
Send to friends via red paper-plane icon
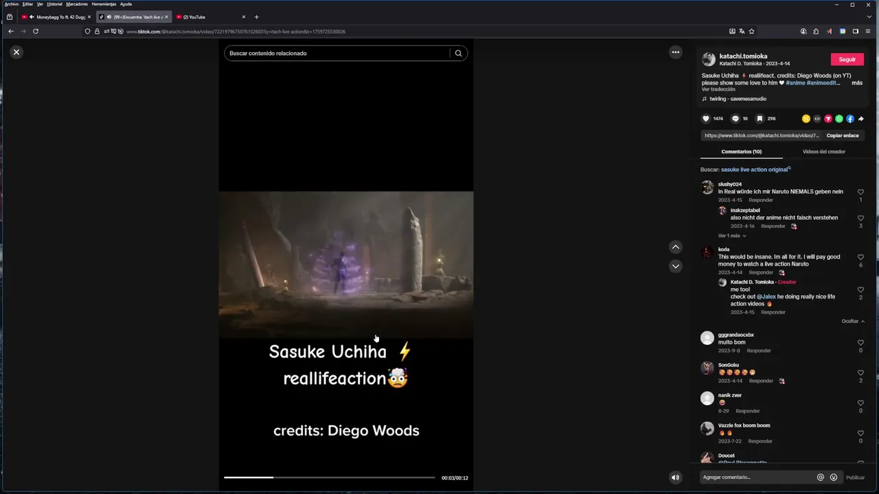[x=828, y=119]
